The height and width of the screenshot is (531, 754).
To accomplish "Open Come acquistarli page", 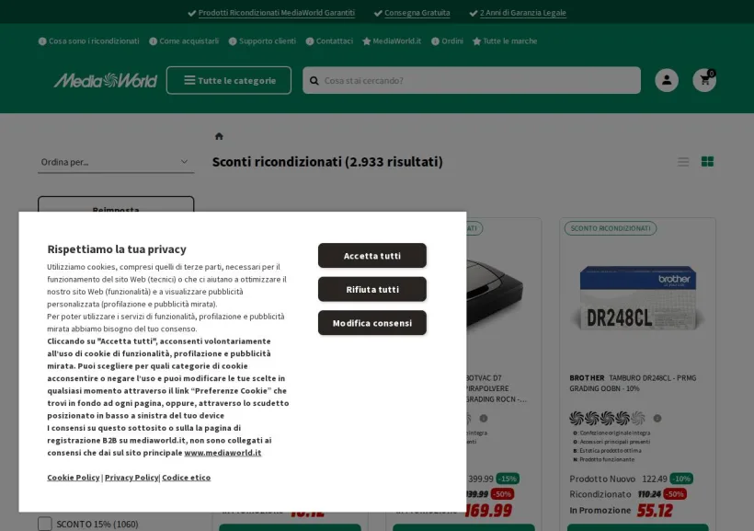I will (x=184, y=41).
